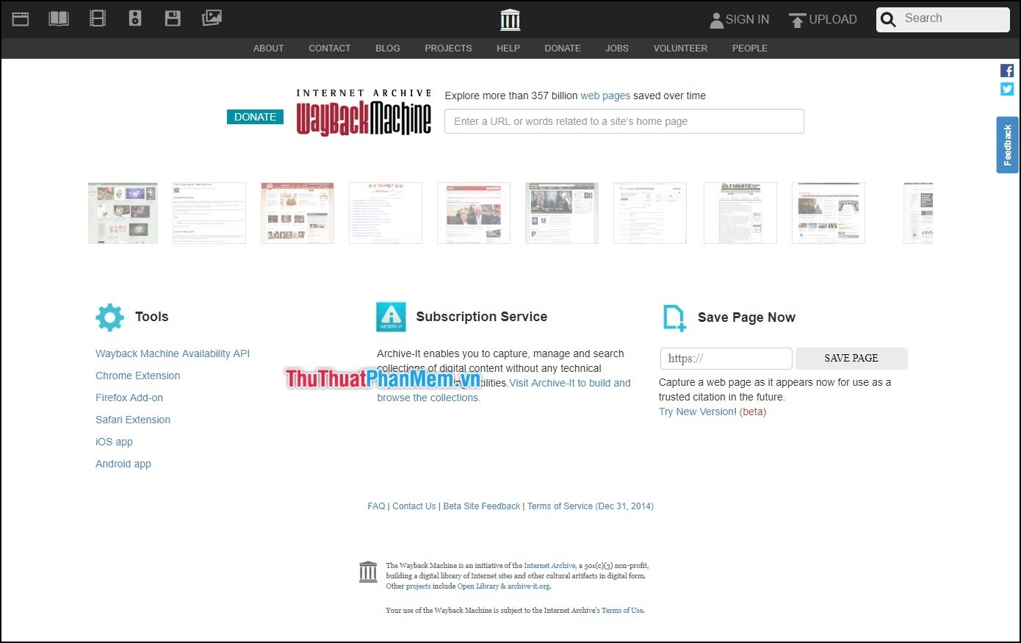Open the Audio speaker icon

coord(135,18)
